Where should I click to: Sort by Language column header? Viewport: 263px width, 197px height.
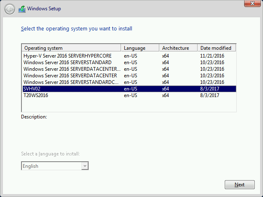[x=140, y=48]
